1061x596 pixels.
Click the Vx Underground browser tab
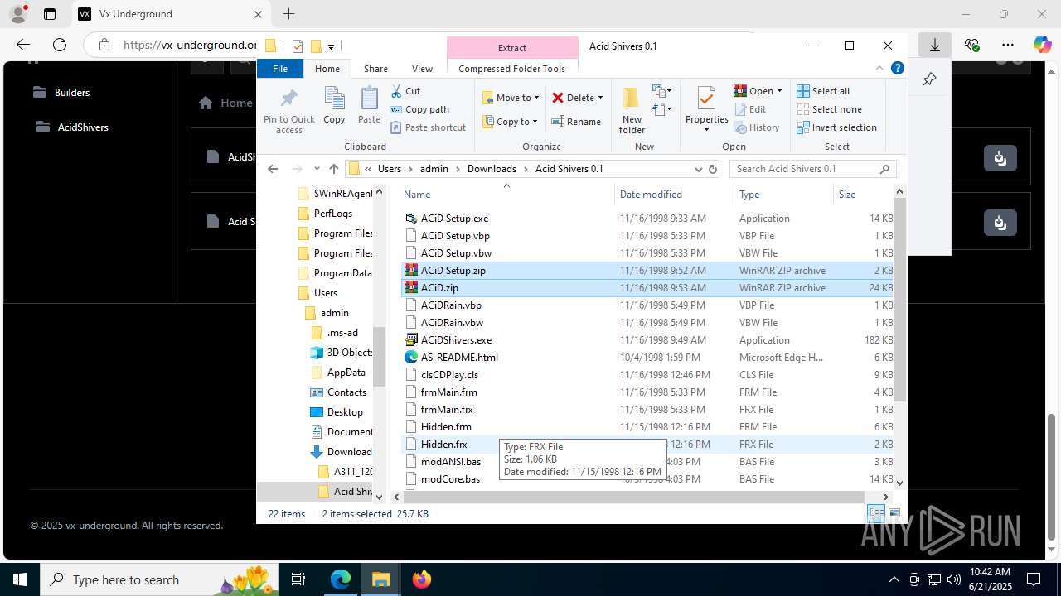click(x=170, y=14)
